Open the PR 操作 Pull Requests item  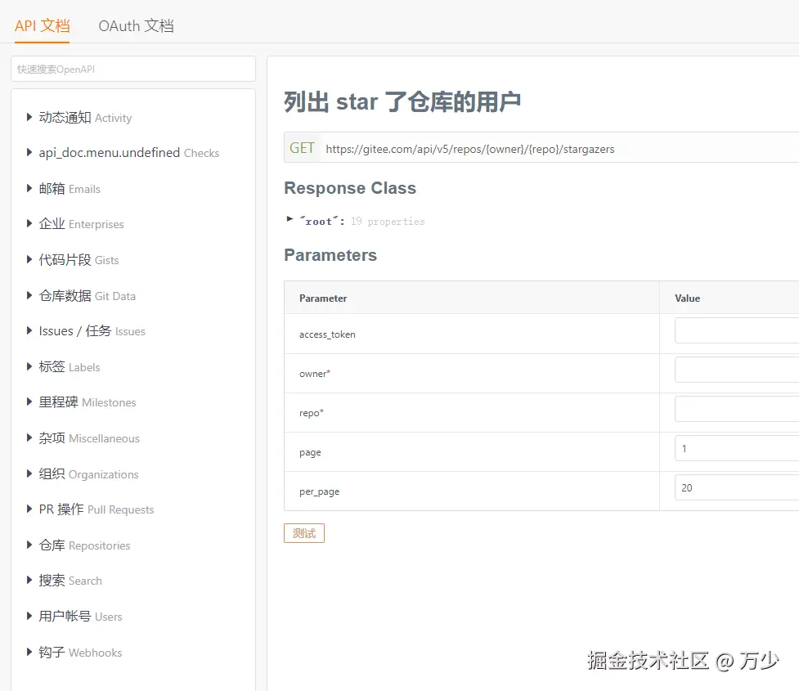(97, 509)
